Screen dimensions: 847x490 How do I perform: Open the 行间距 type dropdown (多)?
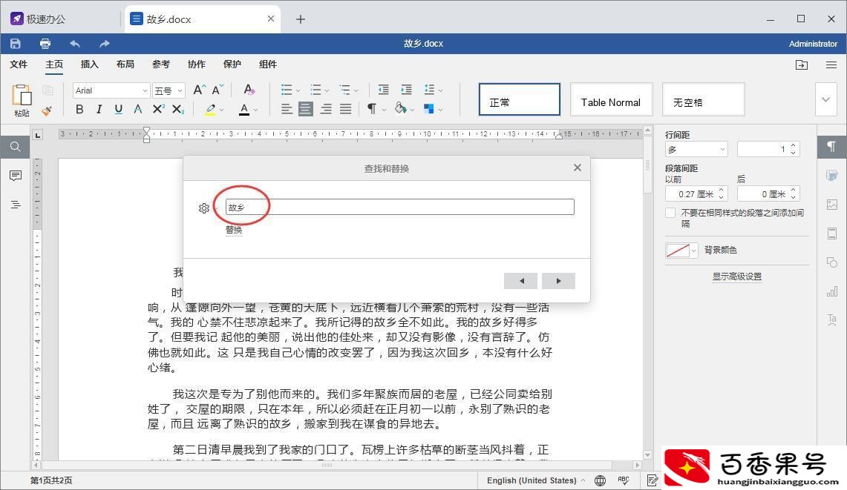[696, 149]
